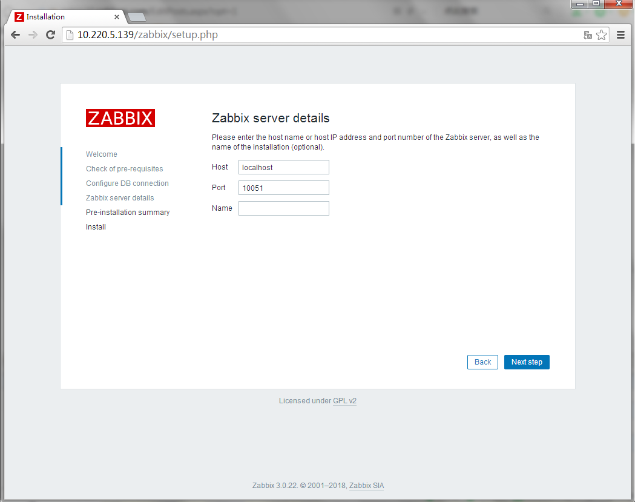635x502 pixels.
Task: Select the Install step
Action: coord(96,227)
